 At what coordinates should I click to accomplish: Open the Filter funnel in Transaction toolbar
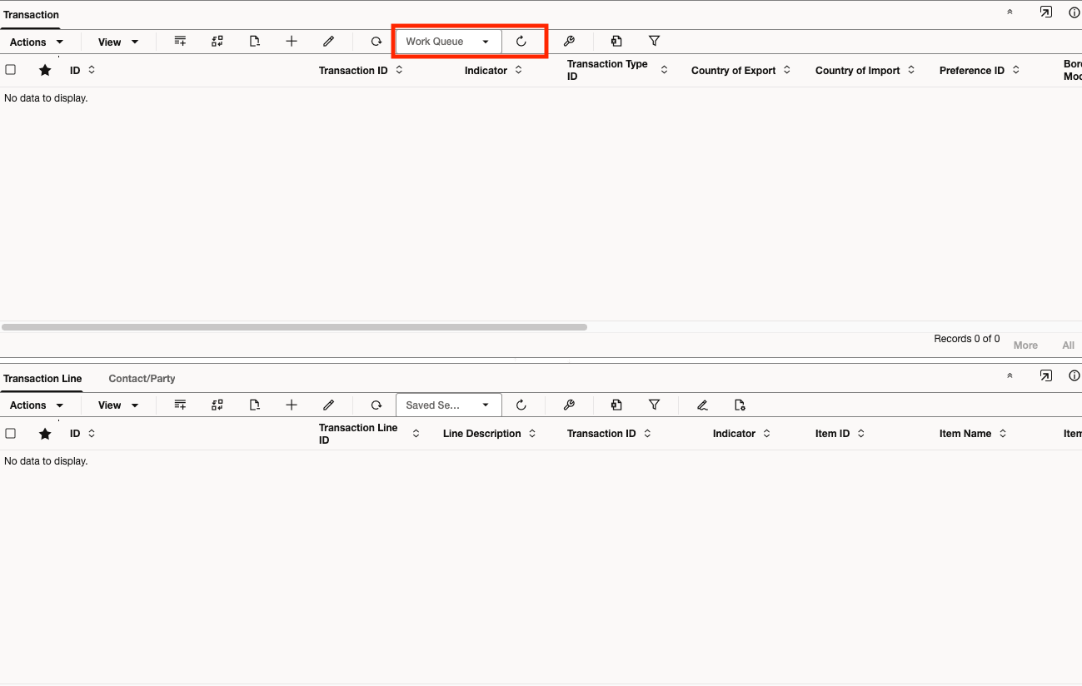pyautogui.click(x=655, y=41)
